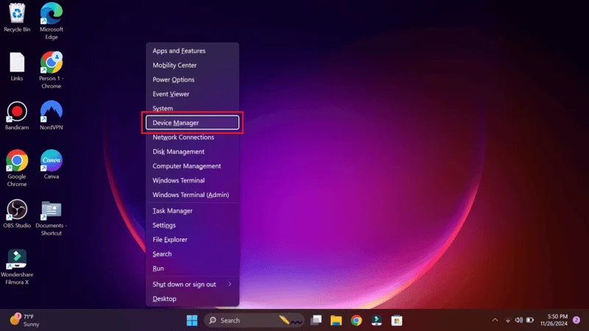Viewport: 589px width, 331px height.
Task: Select the Links file icon on desktop
Action: tap(17, 67)
